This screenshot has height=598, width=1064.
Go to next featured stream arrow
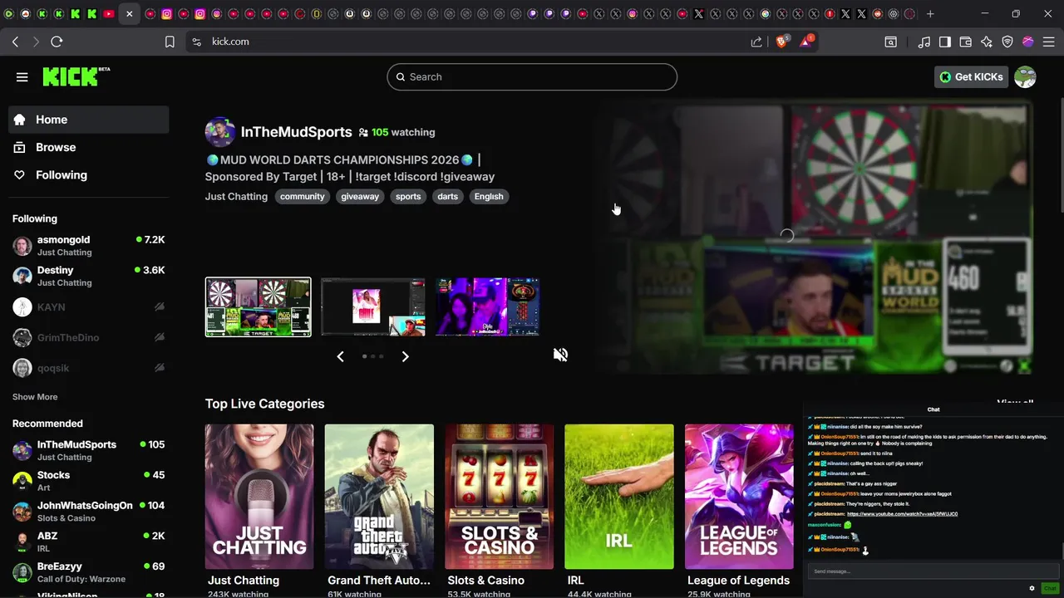(405, 356)
